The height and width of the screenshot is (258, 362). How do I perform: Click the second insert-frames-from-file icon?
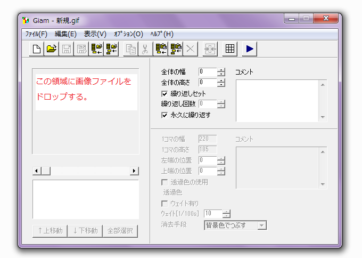tap(111, 49)
